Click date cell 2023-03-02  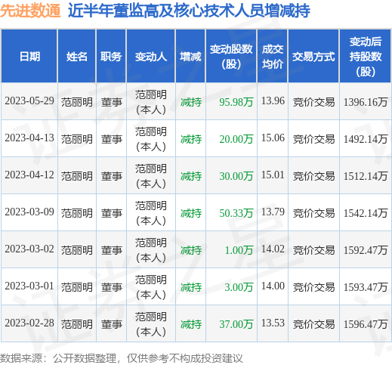point(29,249)
